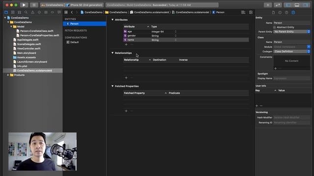314x176 pixels.
Task: Sort by the Relationship column header
Action: point(137,60)
